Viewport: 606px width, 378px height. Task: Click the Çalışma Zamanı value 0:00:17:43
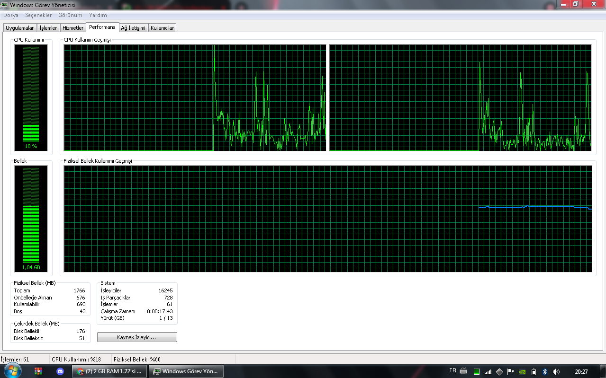click(160, 311)
